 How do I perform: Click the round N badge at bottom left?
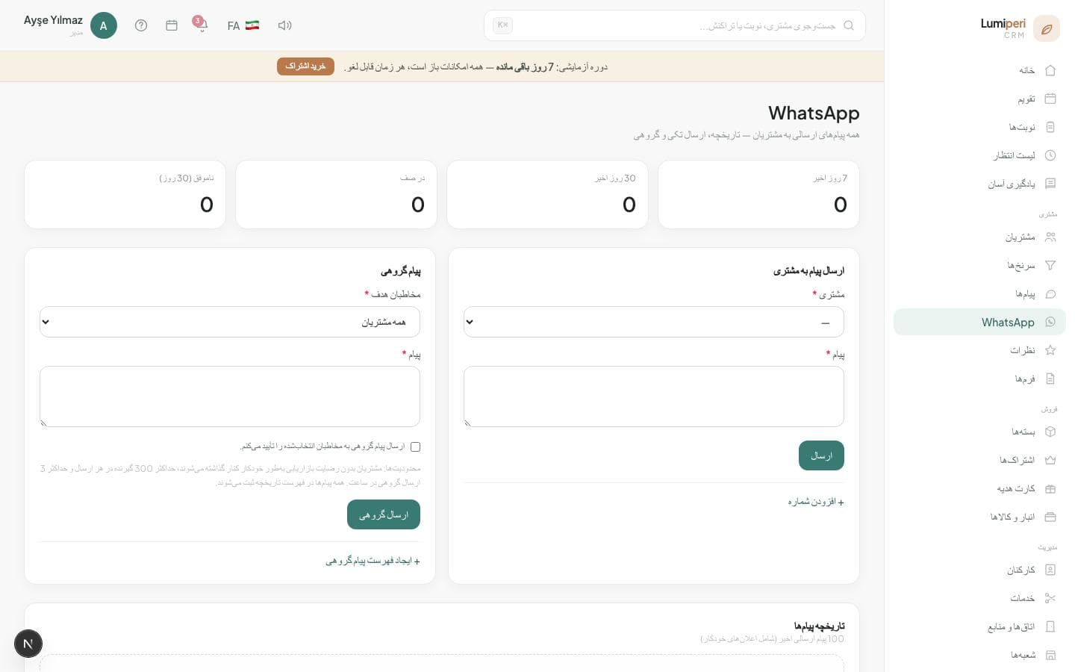click(28, 644)
